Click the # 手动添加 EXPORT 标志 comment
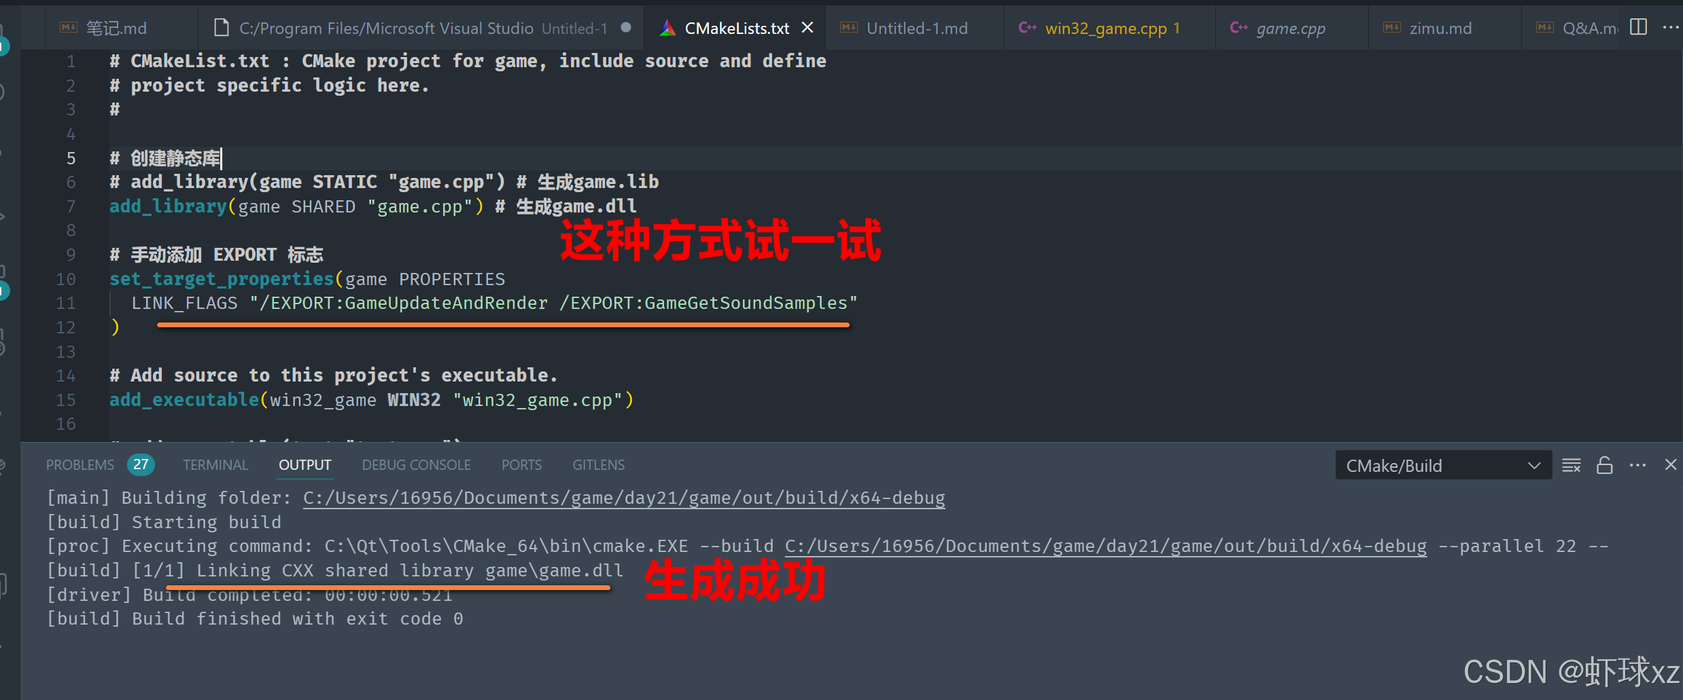This screenshot has height=700, width=1683. click(x=216, y=255)
